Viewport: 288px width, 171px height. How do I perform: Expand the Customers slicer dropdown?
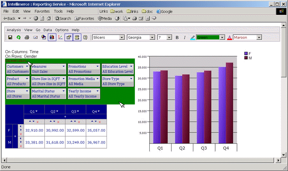click(27, 66)
